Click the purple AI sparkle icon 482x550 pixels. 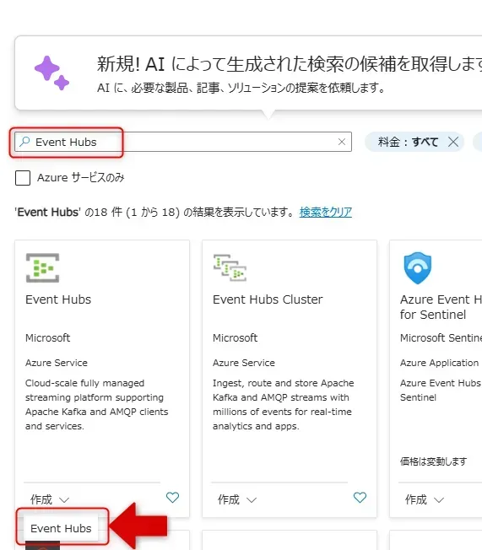coord(51,73)
